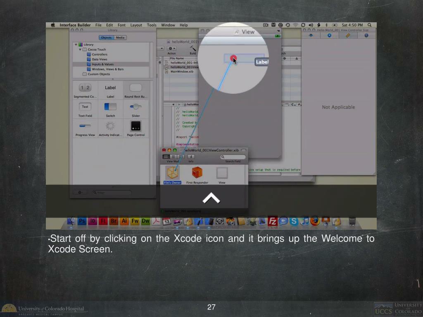Screen dimensions: 423x317
Task: Open the Help menu
Action: click(184, 25)
